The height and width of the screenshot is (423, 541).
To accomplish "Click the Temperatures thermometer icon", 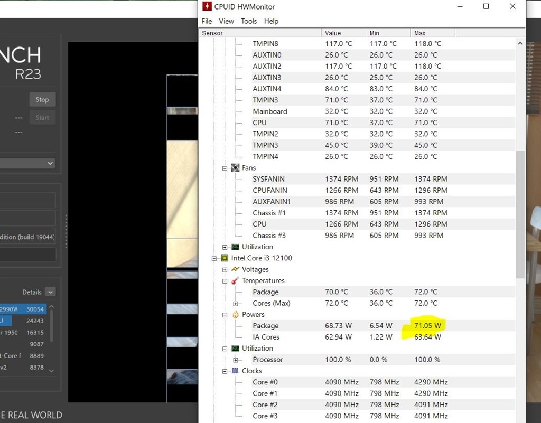I will [x=235, y=280].
